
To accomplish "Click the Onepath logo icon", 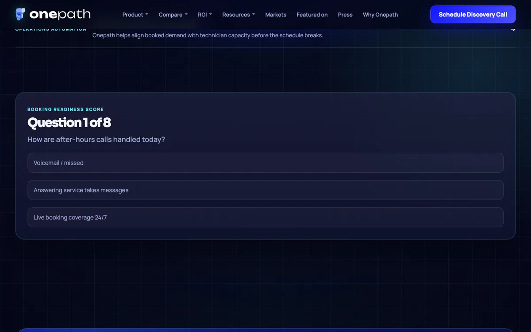I will pyautogui.click(x=20, y=14).
